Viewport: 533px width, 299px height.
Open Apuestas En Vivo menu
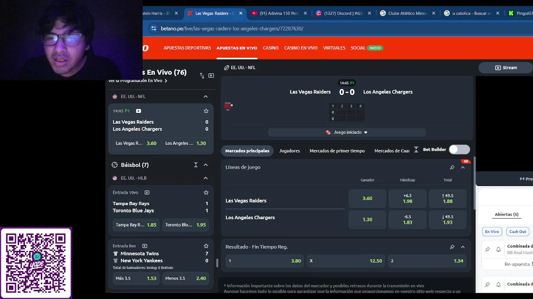(237, 48)
